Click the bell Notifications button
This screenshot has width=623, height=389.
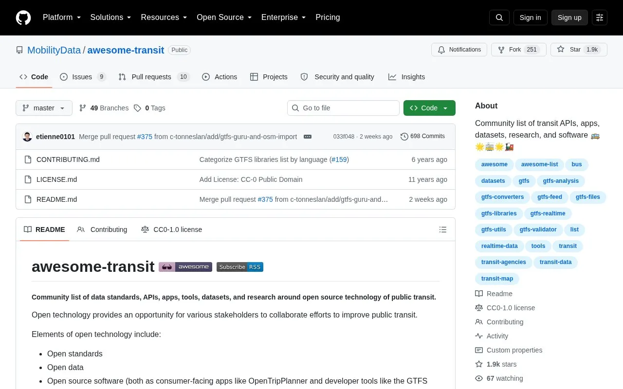(459, 50)
